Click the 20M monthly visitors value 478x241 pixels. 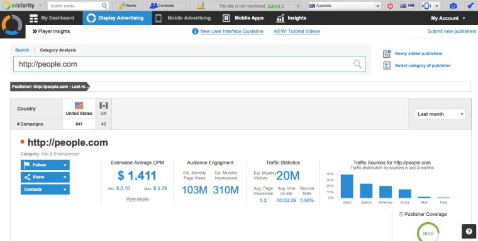(288, 176)
